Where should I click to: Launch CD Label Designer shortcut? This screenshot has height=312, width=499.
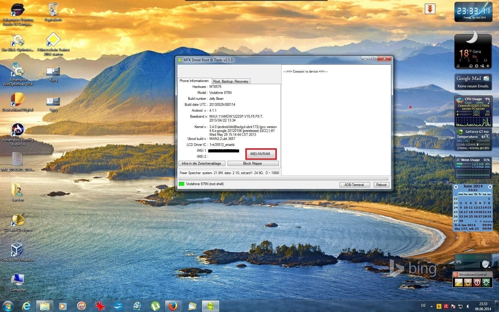[x=18, y=222]
